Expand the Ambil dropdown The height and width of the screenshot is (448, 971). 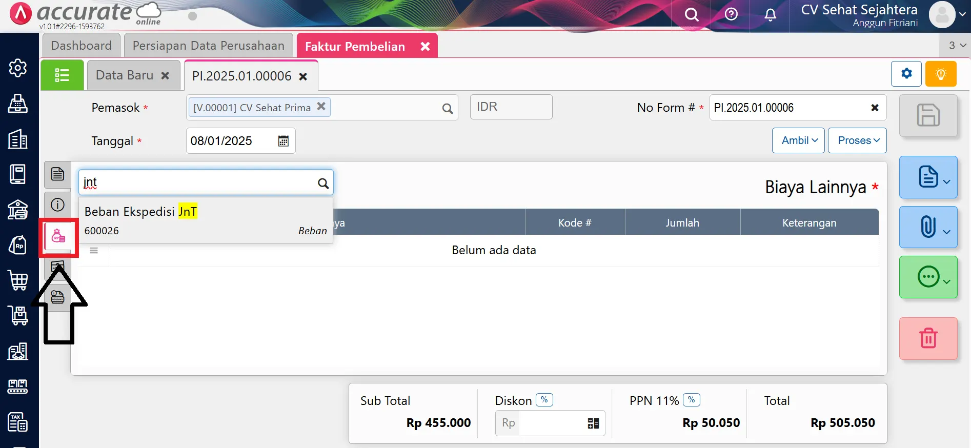tap(799, 140)
